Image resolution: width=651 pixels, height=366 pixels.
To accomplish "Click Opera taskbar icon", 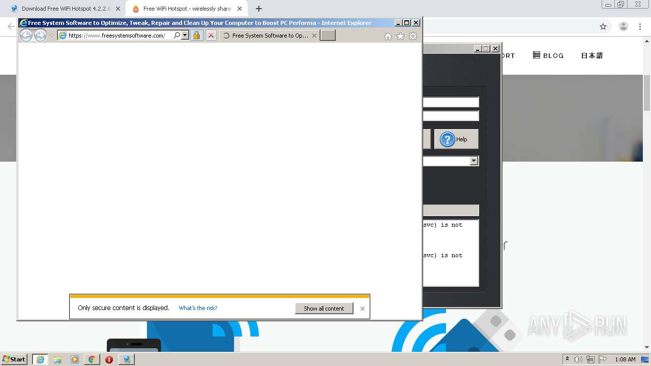I will (109, 359).
